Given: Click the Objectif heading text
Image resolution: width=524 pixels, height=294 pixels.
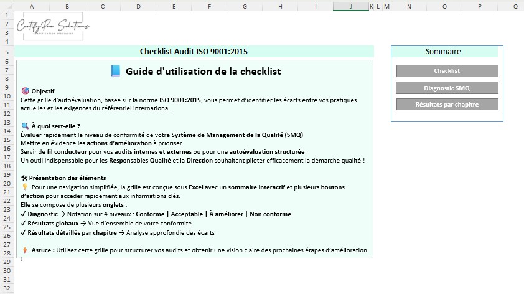Looking at the screenshot, I should 43,92.
